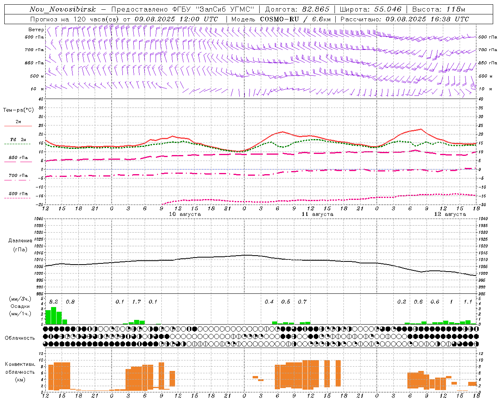Click the '0.7' precipitation amount value

[302, 302]
